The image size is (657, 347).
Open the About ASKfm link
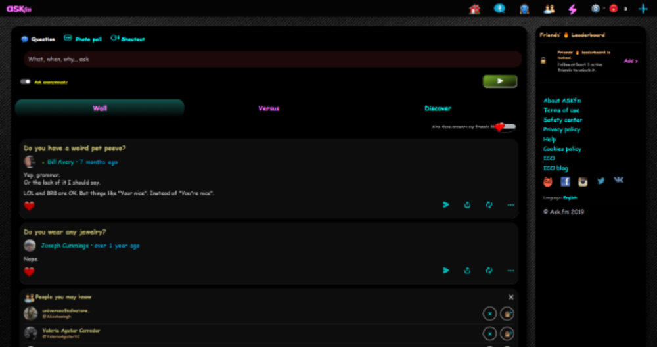[x=562, y=101]
